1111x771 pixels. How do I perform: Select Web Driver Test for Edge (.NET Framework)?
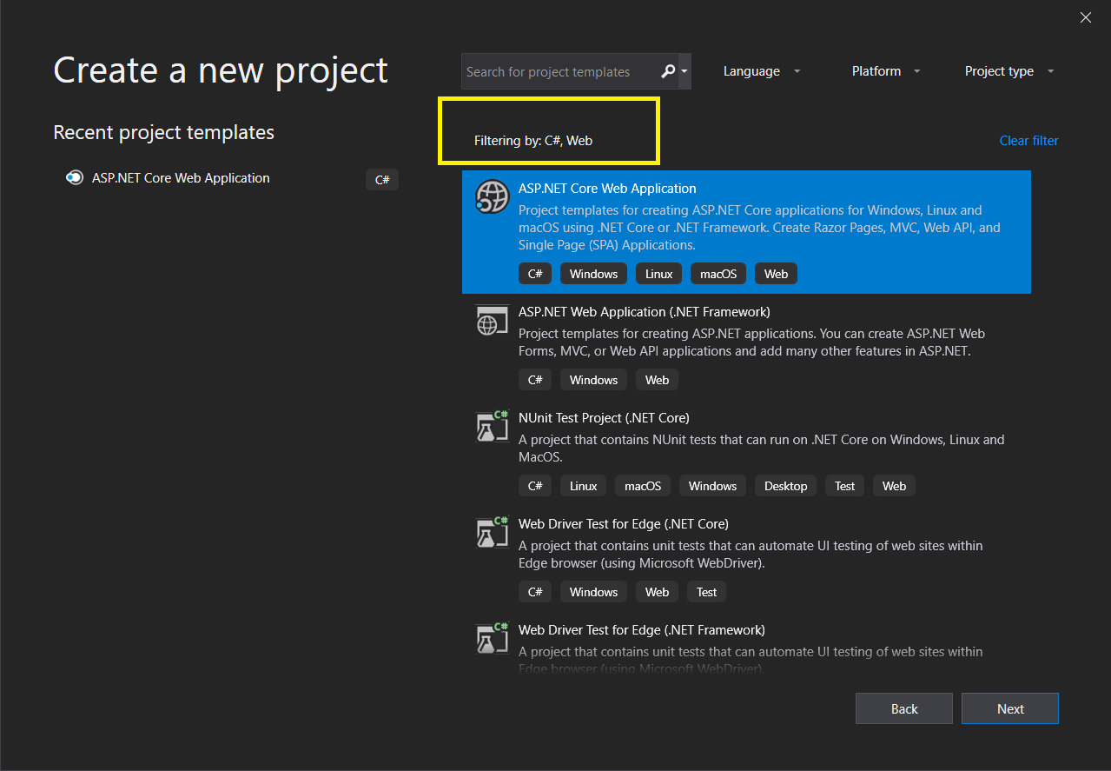coord(746,643)
